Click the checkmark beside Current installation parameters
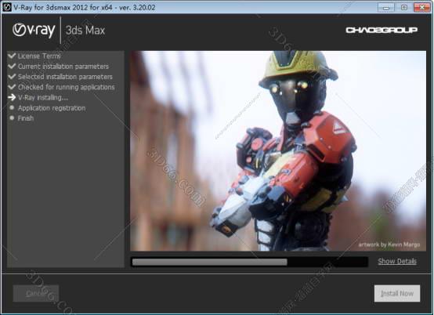The height and width of the screenshot is (315, 434). [x=12, y=67]
